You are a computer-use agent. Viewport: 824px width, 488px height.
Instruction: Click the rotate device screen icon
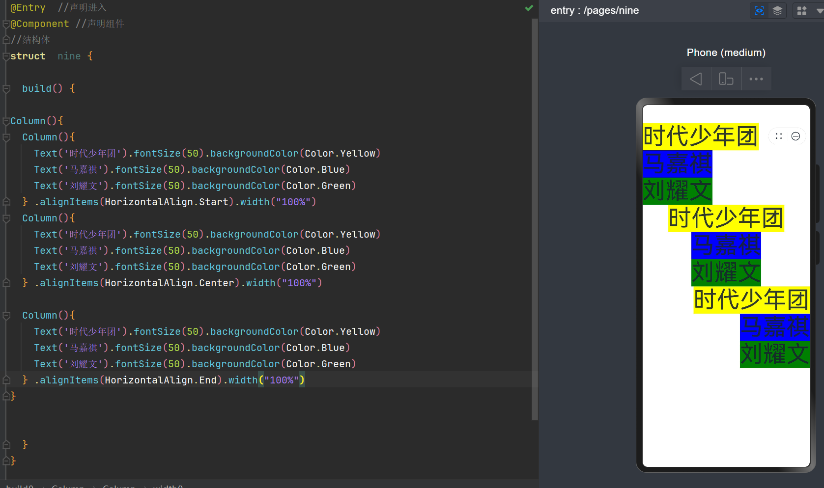coord(726,79)
